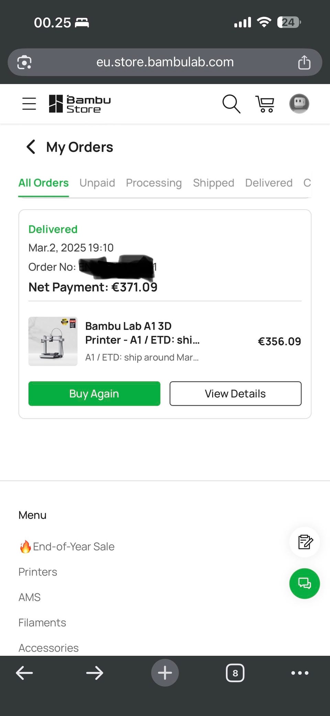Open browser more options menu
Viewport: 330px width, 716px height.
pos(300,673)
